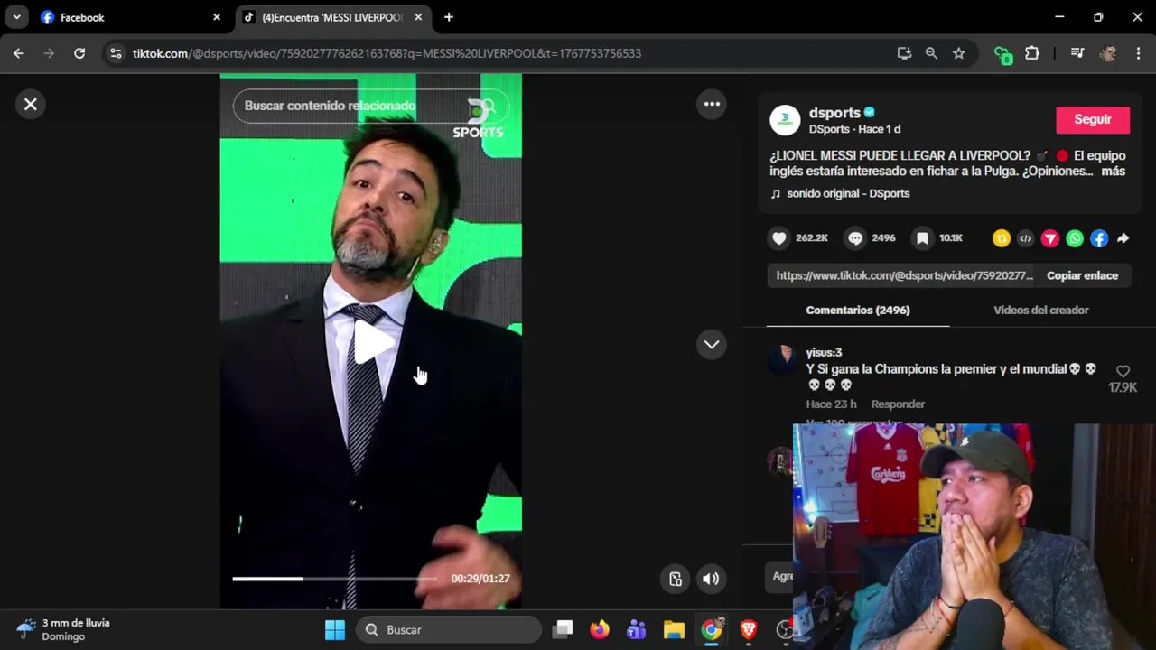
Task: Go to next video with down chevron
Action: pyautogui.click(x=712, y=344)
